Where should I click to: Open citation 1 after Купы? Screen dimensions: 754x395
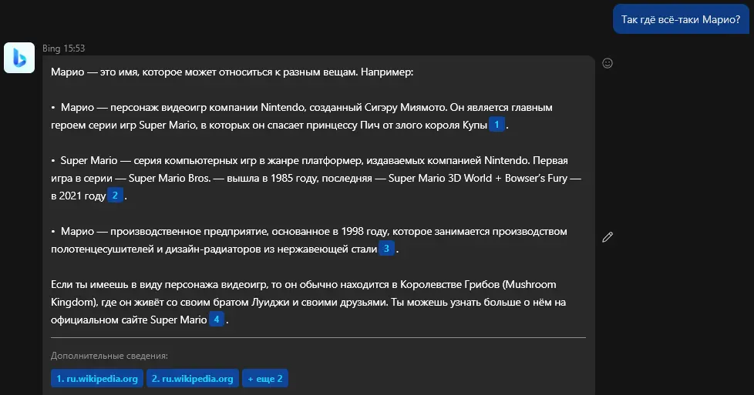pyautogui.click(x=496, y=125)
